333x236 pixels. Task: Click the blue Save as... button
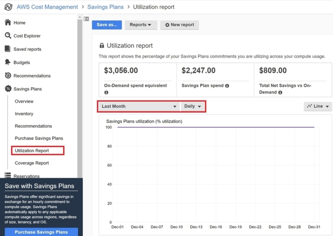pos(107,25)
